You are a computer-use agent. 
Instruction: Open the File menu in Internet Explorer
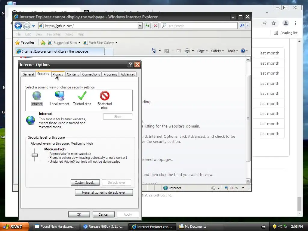(x=18, y=34)
